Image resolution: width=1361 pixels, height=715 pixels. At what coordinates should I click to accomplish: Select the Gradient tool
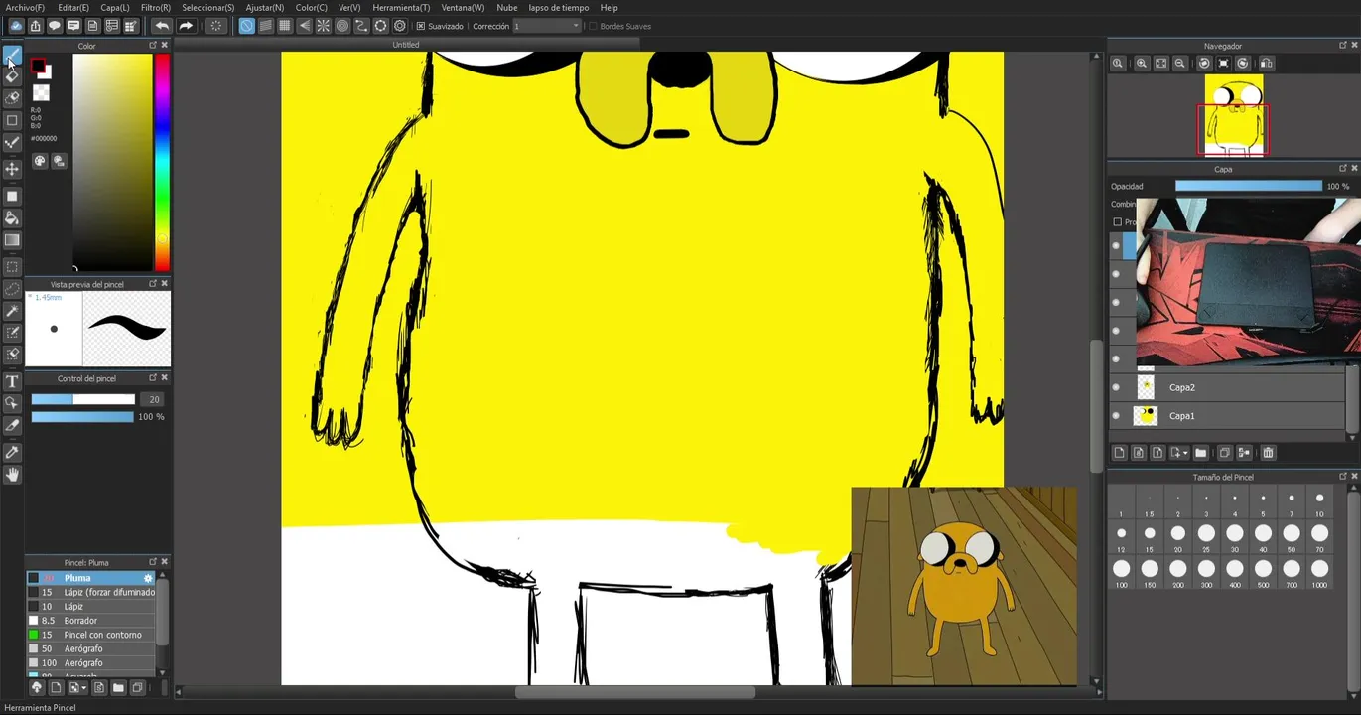click(12, 240)
